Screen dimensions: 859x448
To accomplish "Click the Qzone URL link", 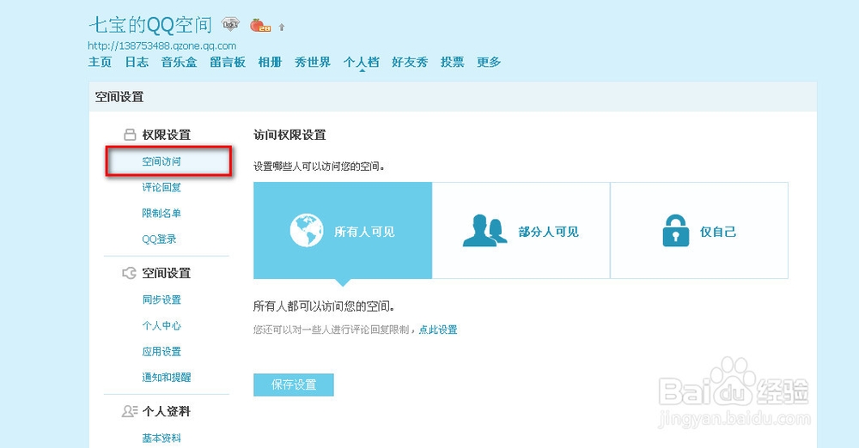I will tap(162, 46).
